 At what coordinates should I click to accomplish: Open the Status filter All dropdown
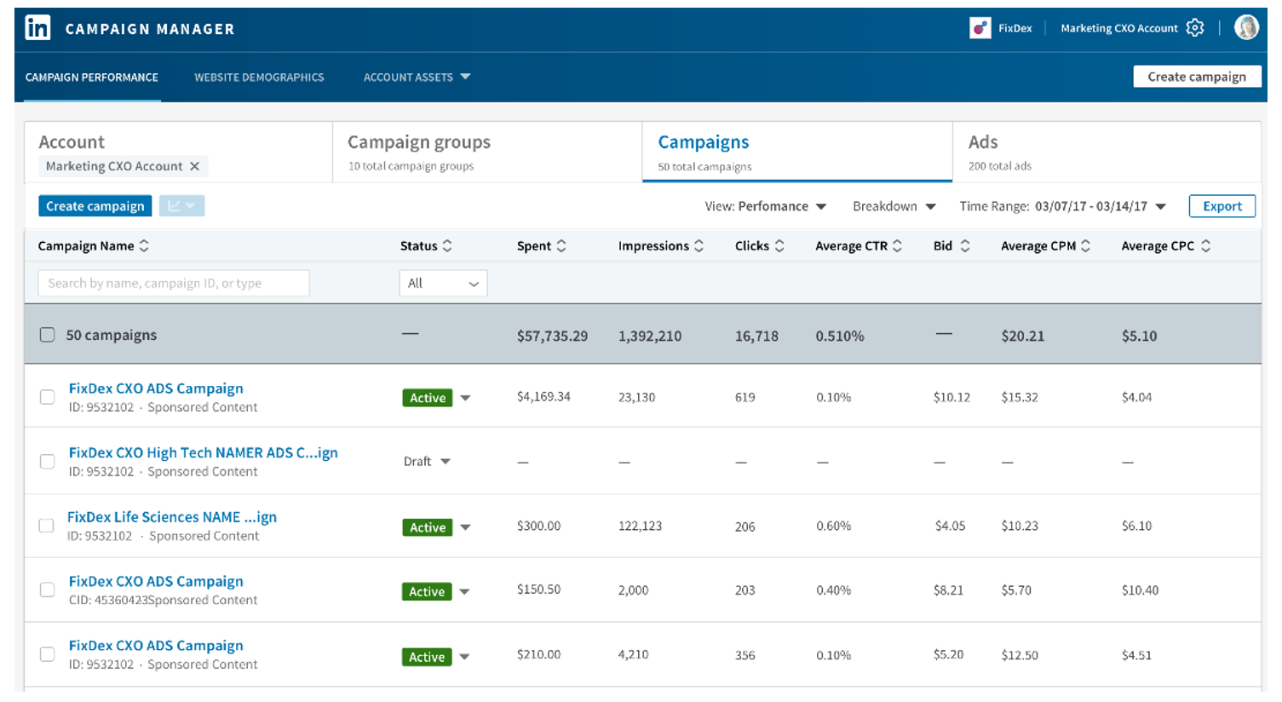click(443, 283)
